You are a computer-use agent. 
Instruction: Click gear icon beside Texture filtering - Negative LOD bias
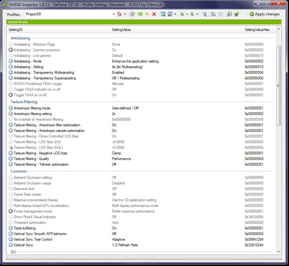pyautogui.click(x=11, y=153)
